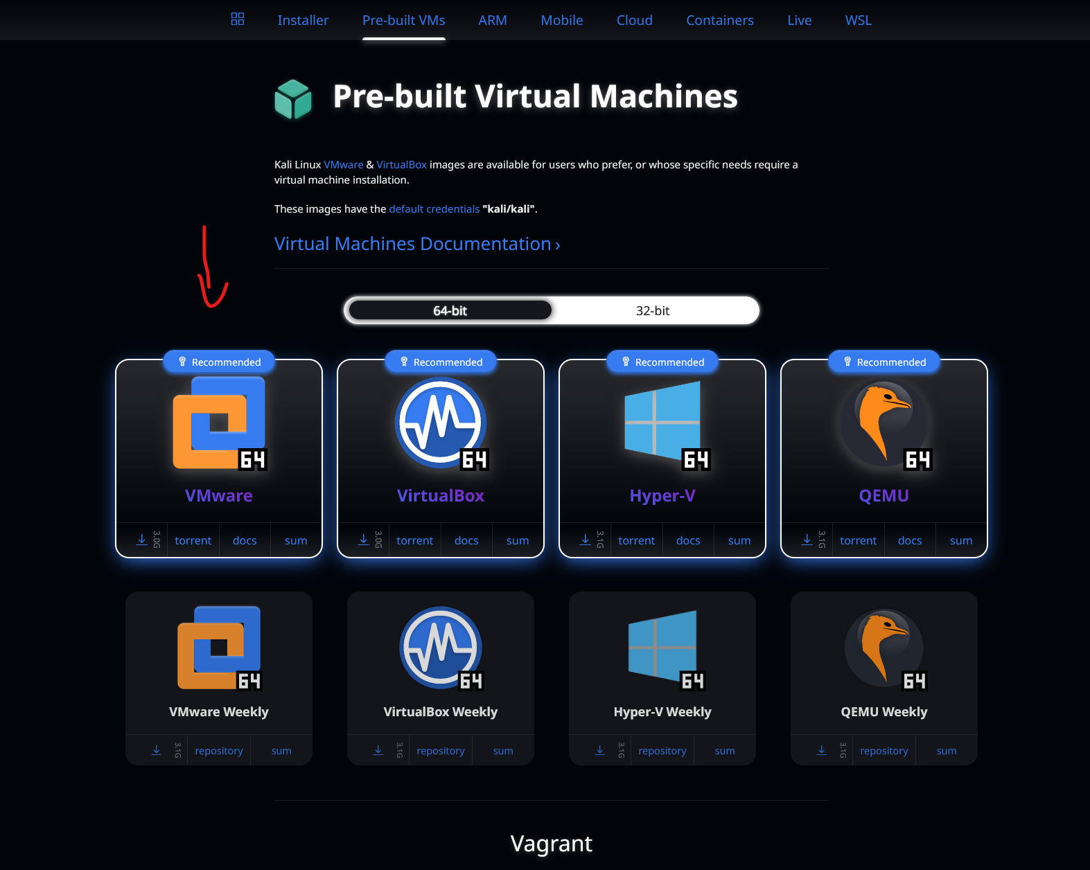View the QEMU sum

961,540
